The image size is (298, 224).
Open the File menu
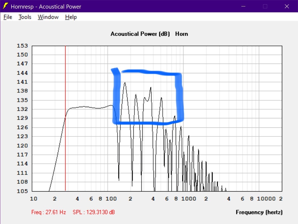point(8,17)
